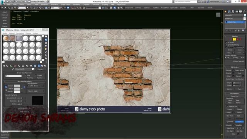Toggle the Angle Snap icon
247x139 pixels.
pos(75,8)
